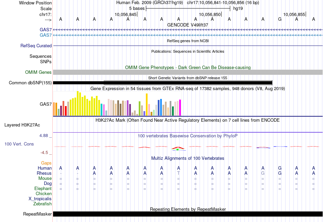Screen dimensions: 323x222
Task: Click the G in the Human alignment row
Action: click(280, 168)
